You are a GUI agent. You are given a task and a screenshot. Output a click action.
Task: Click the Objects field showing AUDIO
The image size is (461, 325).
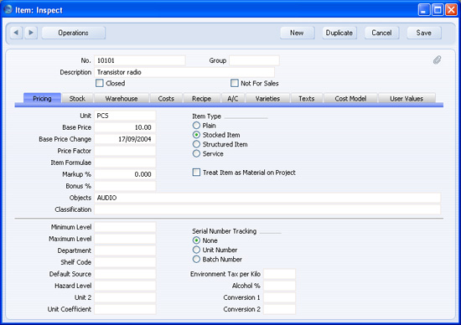tap(267, 198)
